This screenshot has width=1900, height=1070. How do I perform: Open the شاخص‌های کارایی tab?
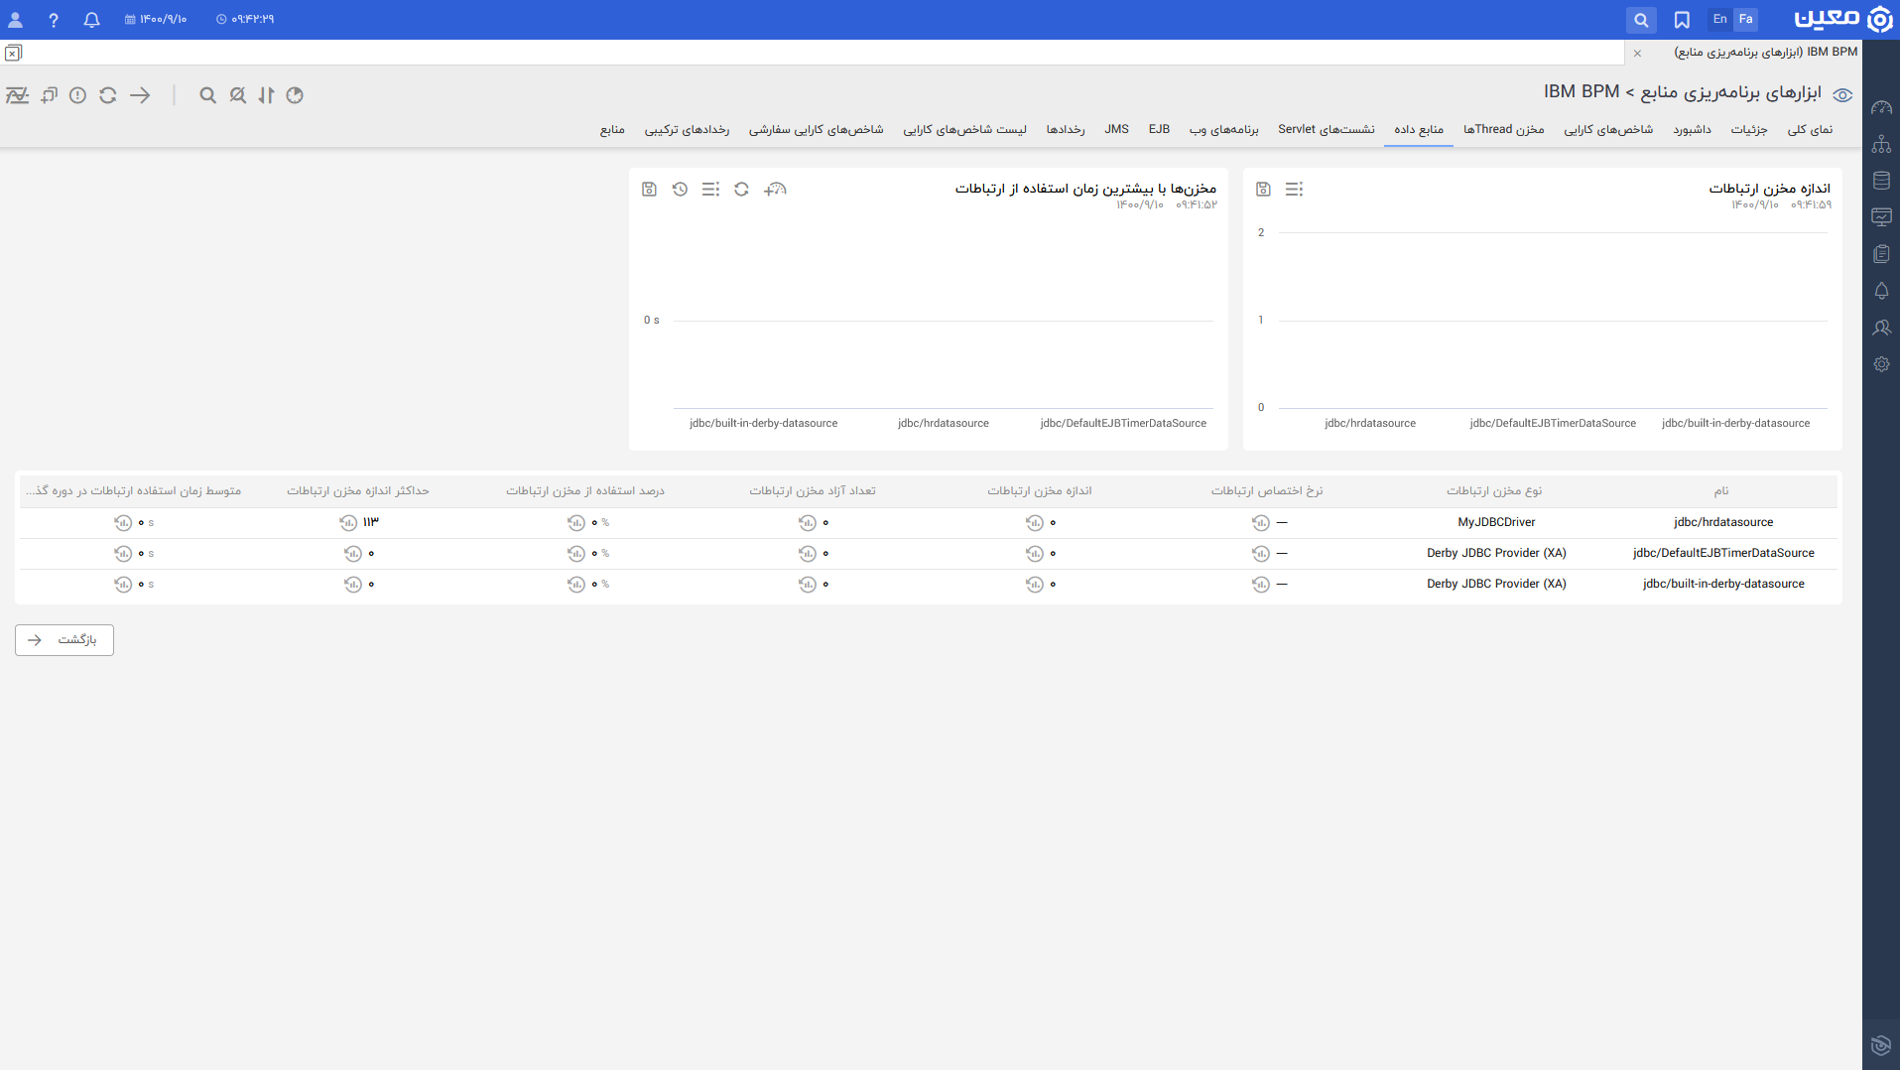pyautogui.click(x=1608, y=130)
